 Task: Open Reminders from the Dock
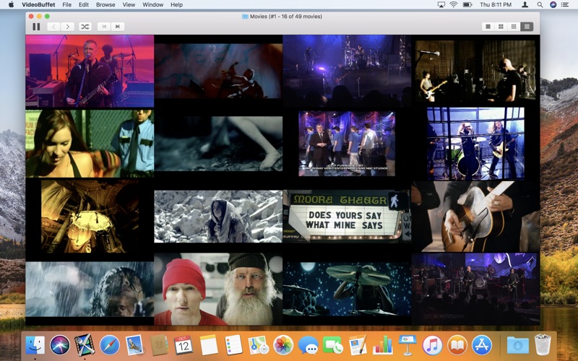tap(233, 345)
